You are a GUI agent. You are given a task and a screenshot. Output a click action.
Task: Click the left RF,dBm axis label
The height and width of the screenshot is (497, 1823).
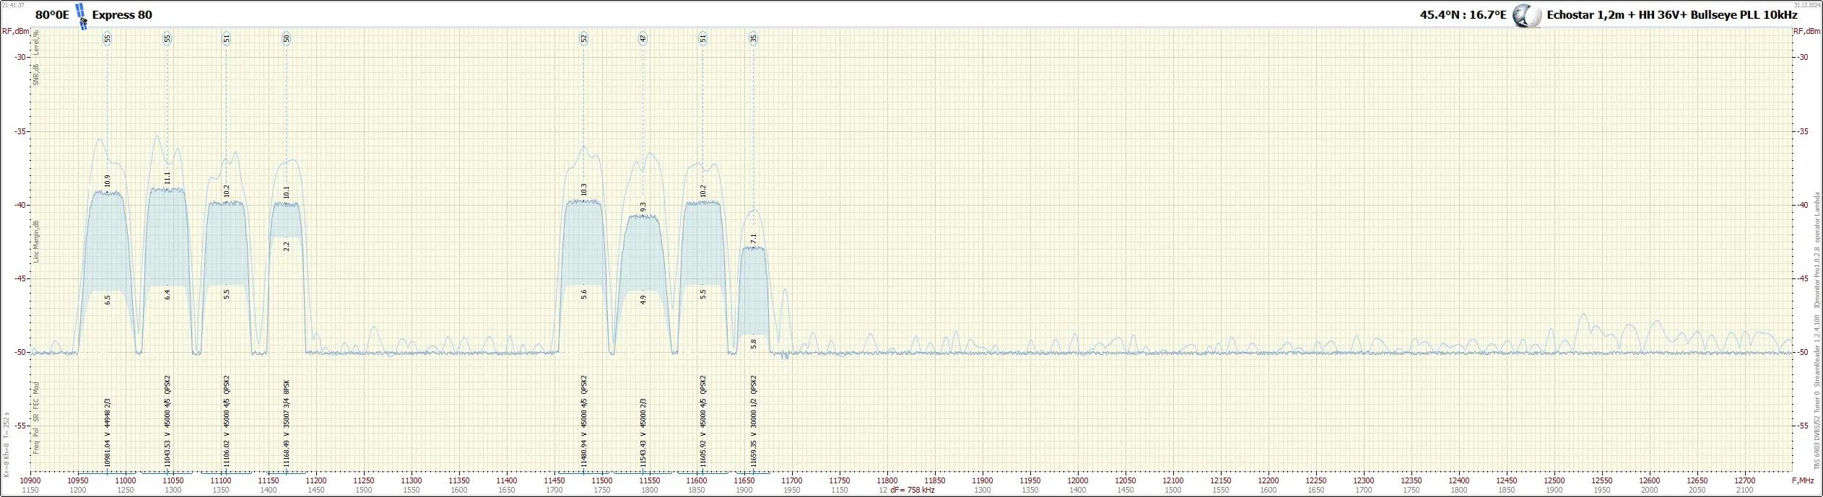click(x=16, y=31)
